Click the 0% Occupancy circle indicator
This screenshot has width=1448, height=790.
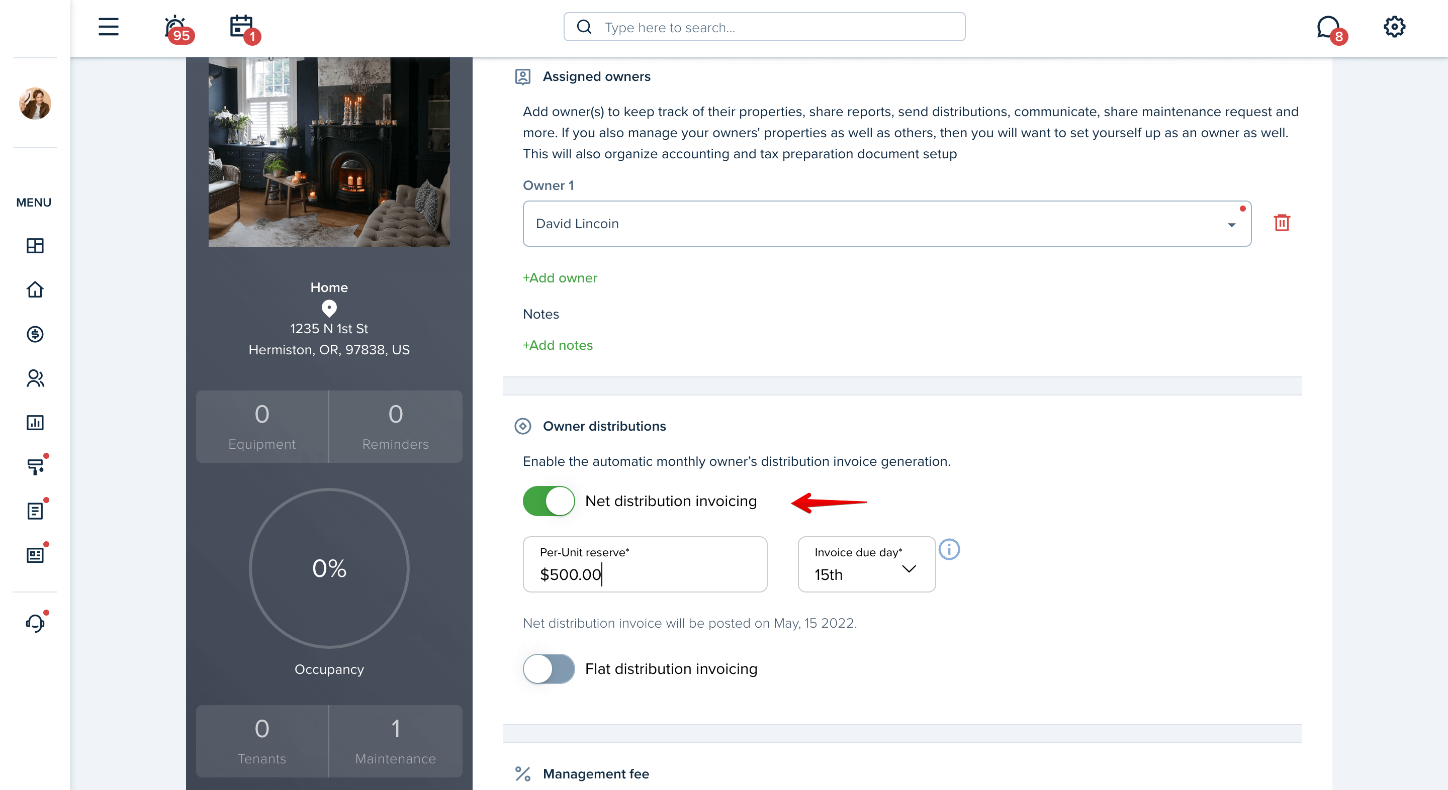point(329,568)
